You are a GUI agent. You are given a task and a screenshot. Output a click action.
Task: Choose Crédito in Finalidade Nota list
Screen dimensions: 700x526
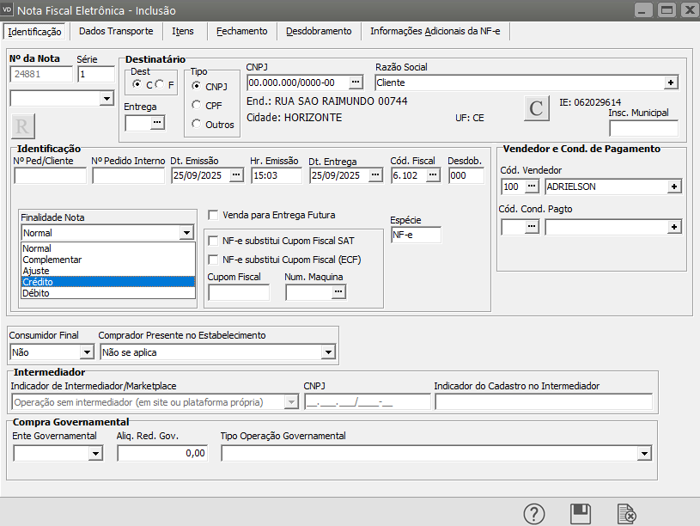pos(108,282)
